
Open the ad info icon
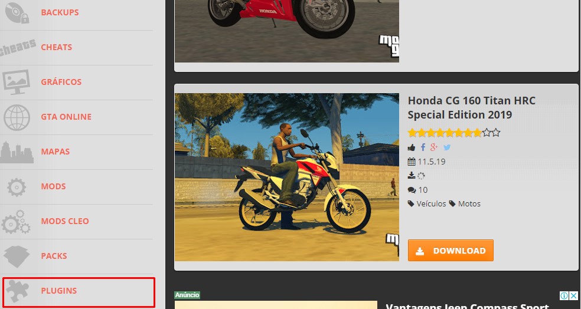tap(564, 295)
